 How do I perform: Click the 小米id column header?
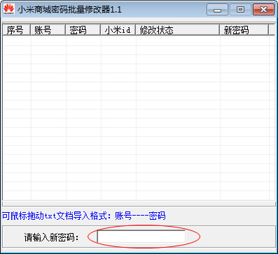click(x=118, y=30)
